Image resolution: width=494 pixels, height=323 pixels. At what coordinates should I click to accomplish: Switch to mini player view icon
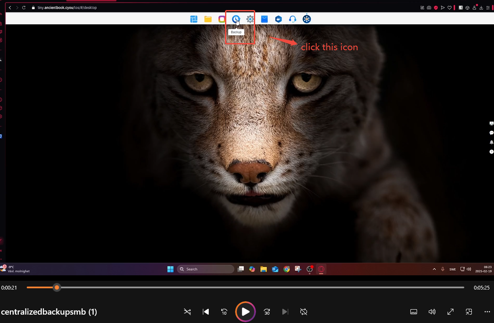tap(469, 312)
